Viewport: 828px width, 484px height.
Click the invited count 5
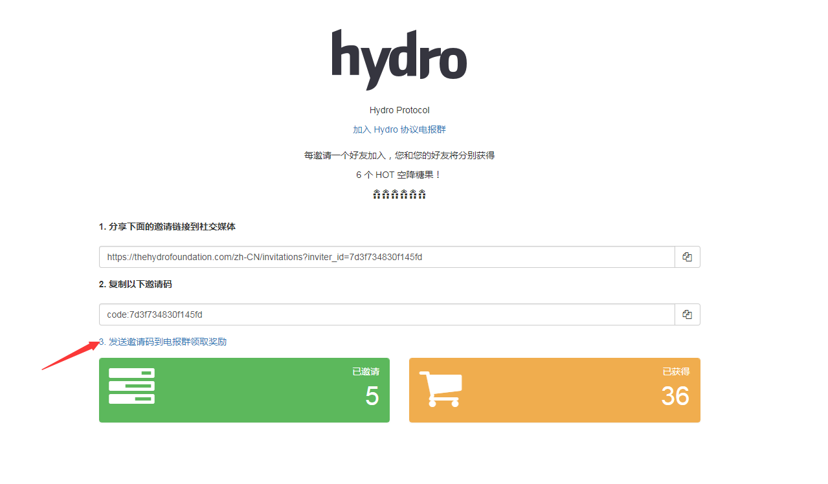(372, 396)
